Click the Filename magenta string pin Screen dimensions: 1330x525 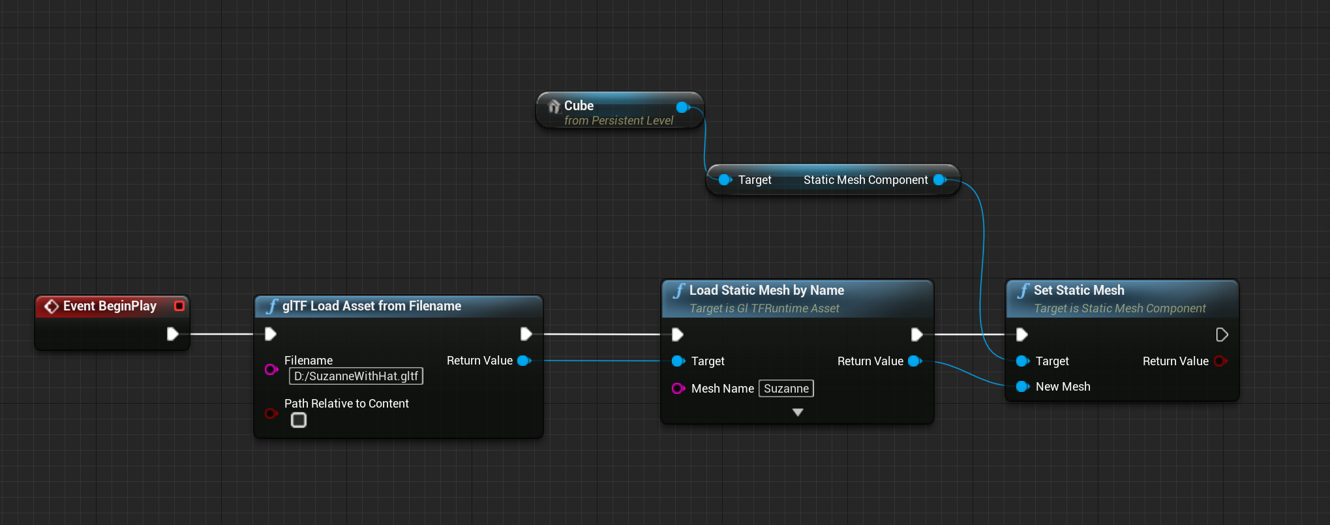tap(271, 369)
